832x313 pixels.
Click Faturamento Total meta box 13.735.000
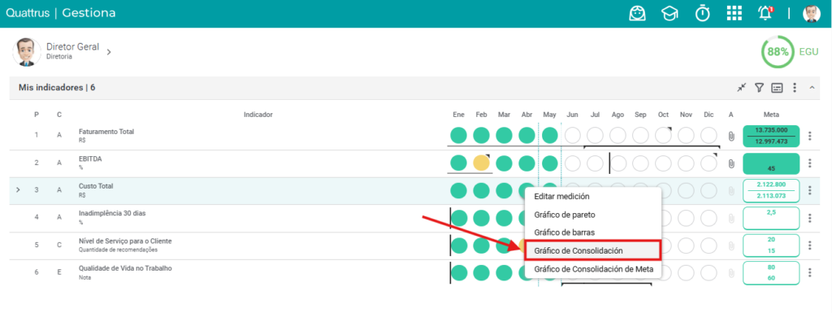coord(771,136)
